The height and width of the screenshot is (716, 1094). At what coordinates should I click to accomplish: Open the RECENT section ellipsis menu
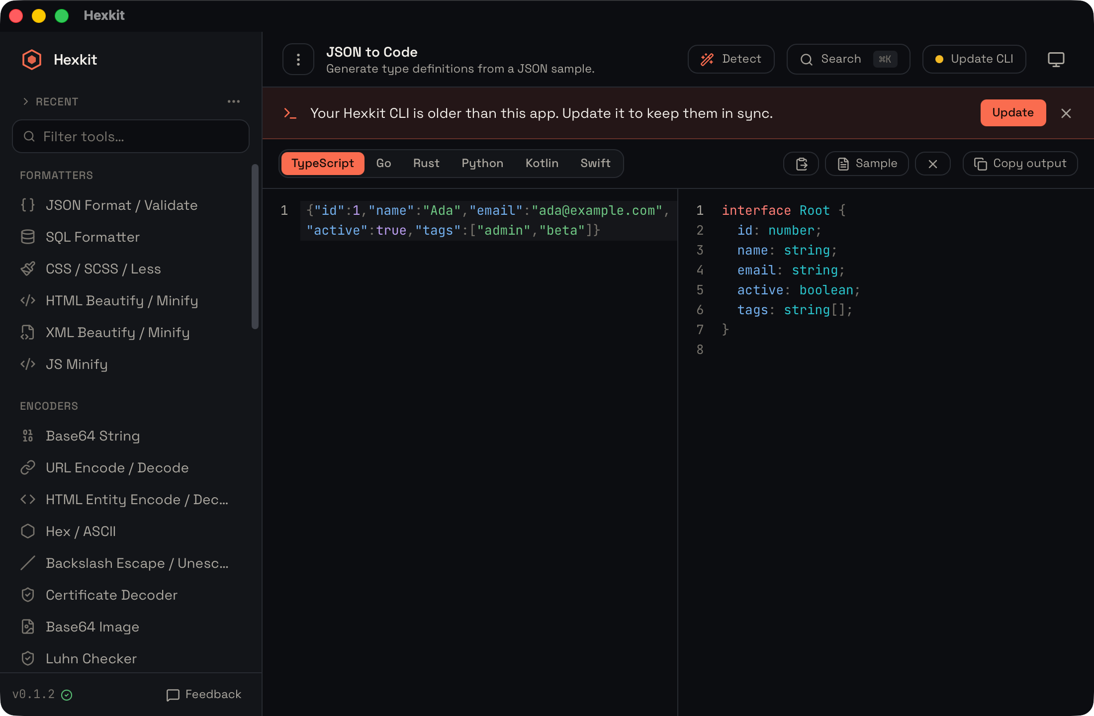(x=234, y=101)
